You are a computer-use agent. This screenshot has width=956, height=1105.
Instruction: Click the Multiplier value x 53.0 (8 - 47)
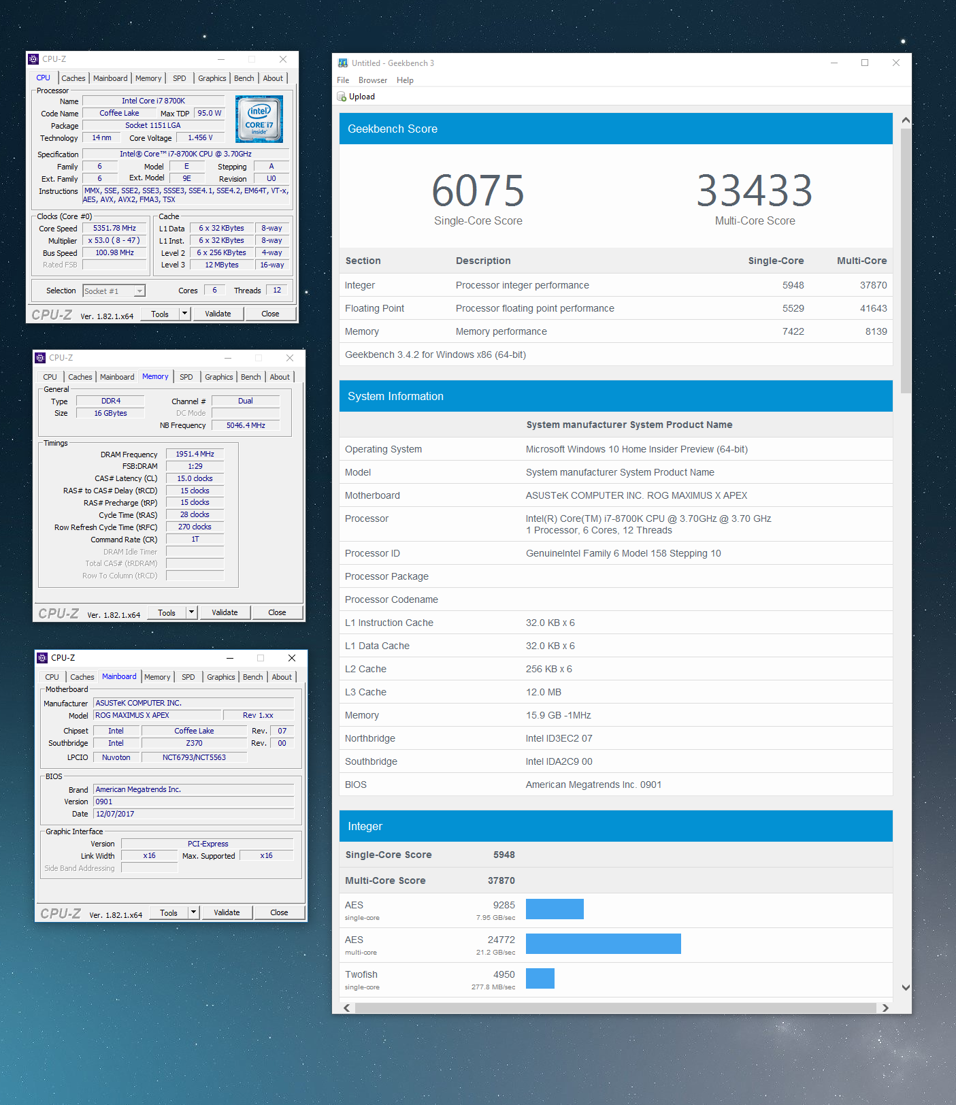pos(114,241)
